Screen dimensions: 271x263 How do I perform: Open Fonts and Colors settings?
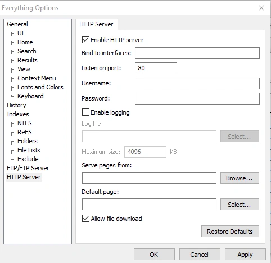pos(40,87)
